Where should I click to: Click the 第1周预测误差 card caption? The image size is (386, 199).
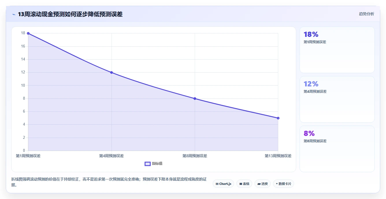click(315, 42)
